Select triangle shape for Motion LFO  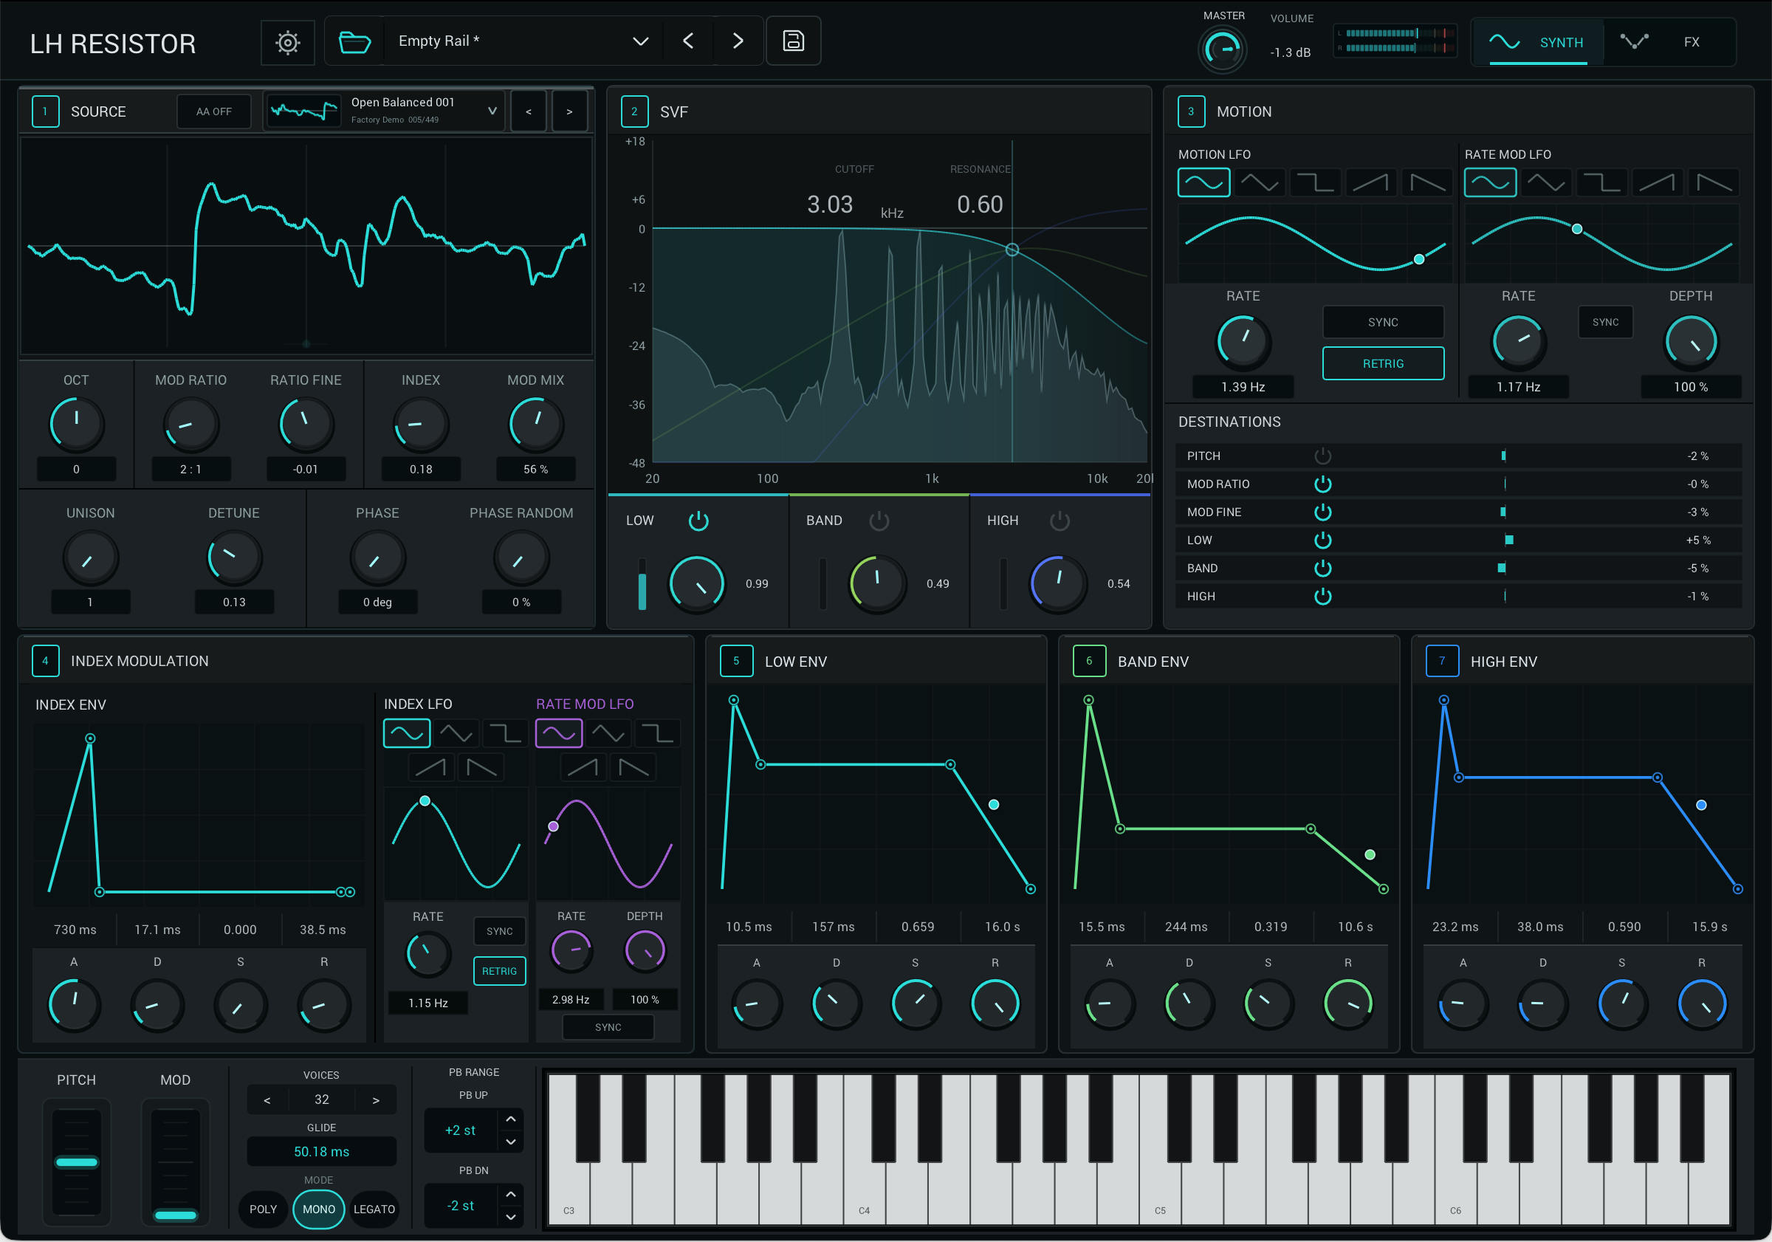(1259, 183)
